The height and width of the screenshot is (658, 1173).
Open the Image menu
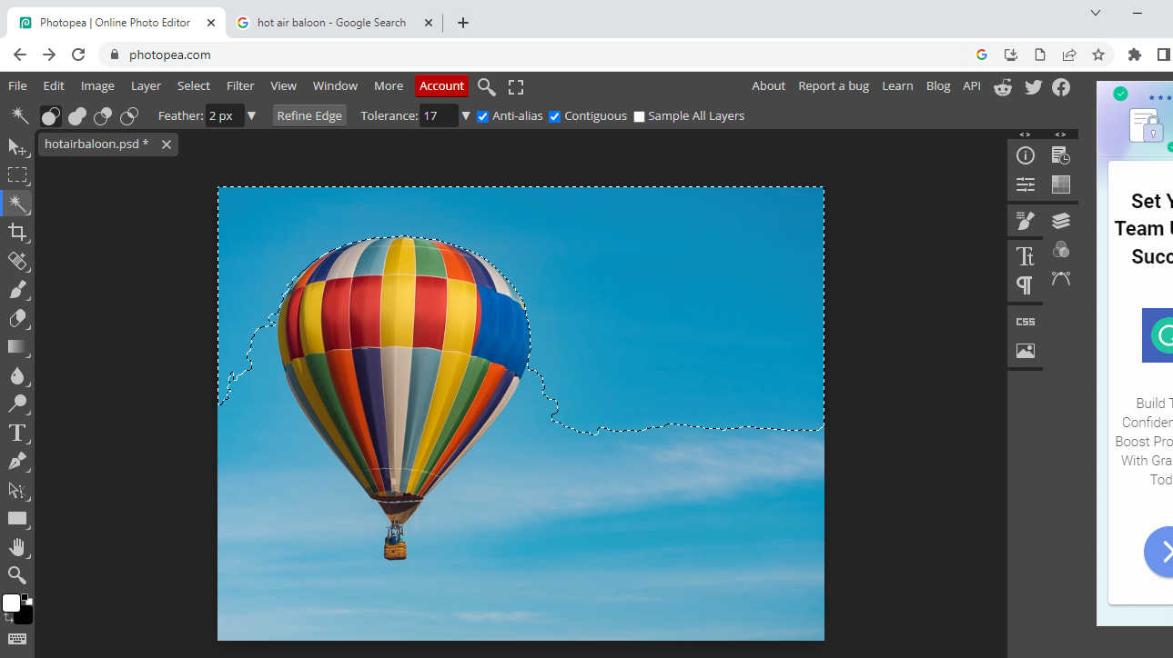click(97, 86)
